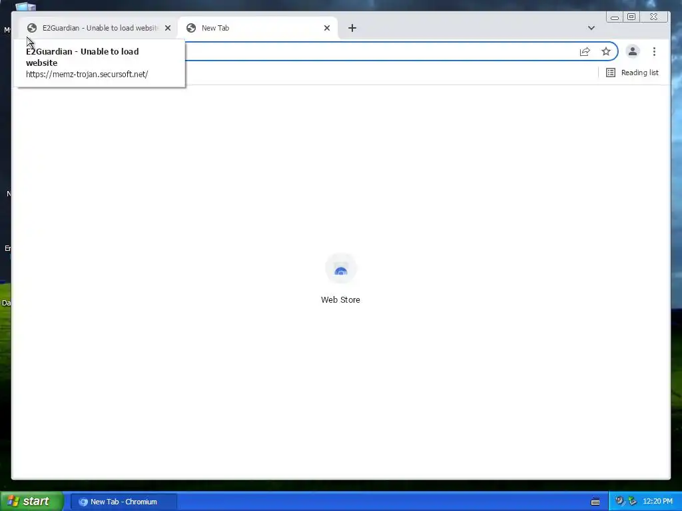Screen dimensions: 682x511
Task: Click the second system tray network icon
Action: [x=633, y=502]
